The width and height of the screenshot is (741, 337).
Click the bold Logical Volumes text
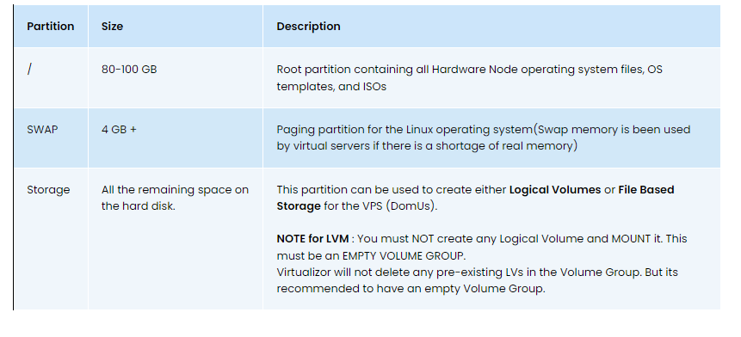click(x=555, y=190)
